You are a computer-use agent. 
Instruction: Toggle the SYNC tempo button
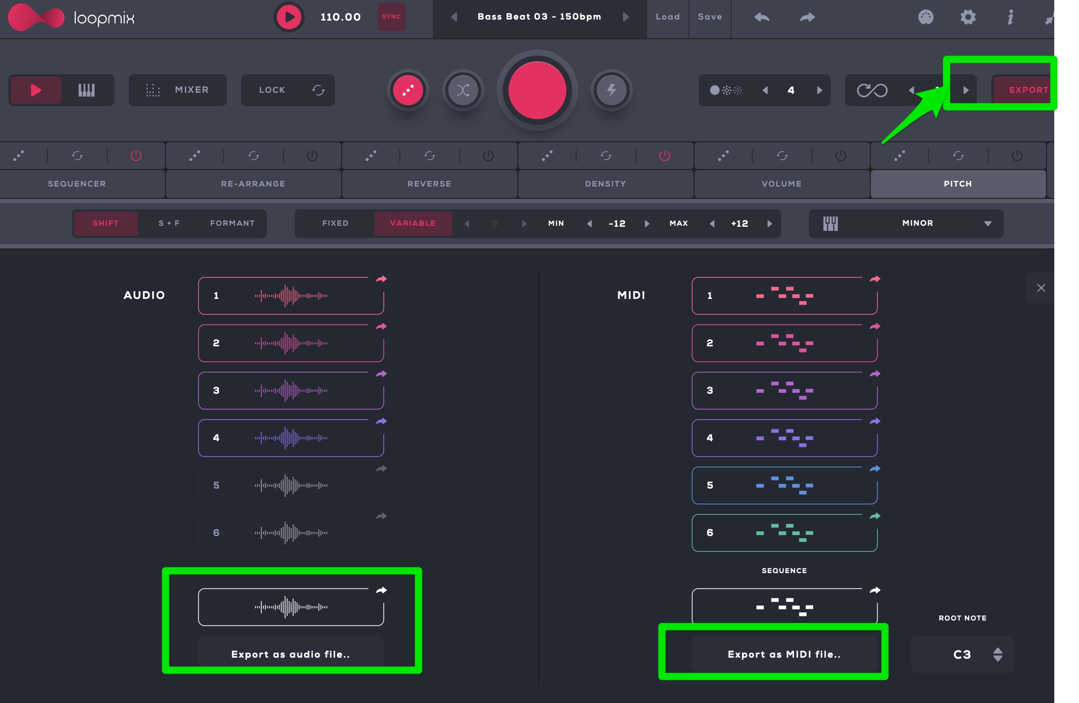tap(391, 17)
